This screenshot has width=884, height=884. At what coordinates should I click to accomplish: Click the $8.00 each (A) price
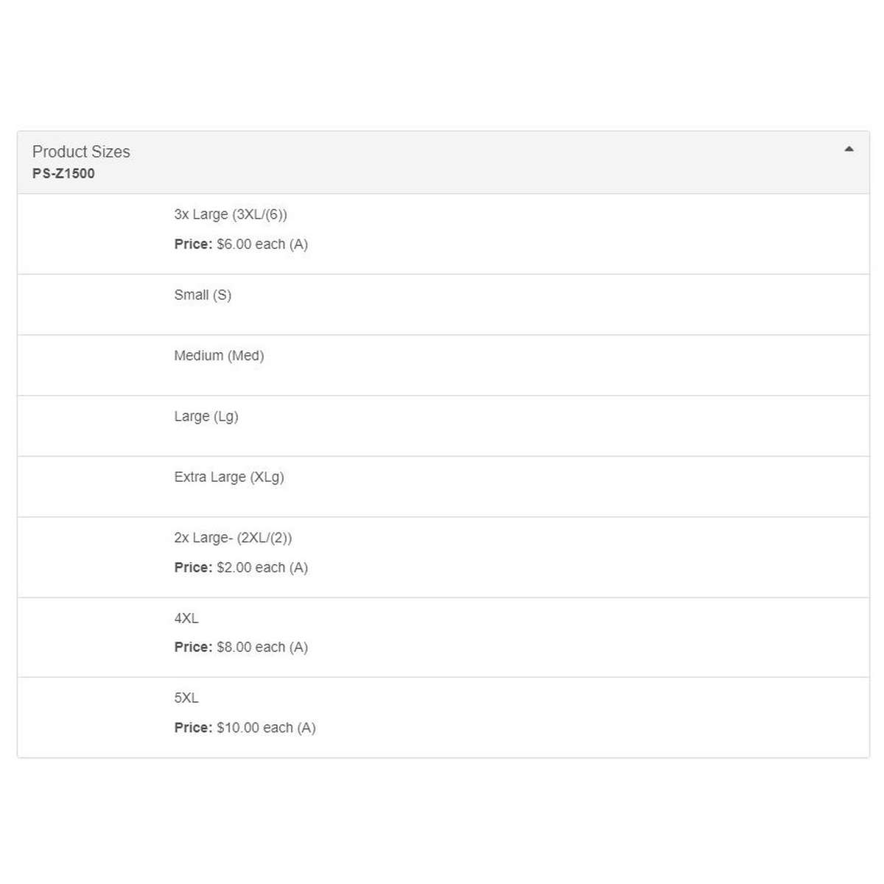(262, 648)
